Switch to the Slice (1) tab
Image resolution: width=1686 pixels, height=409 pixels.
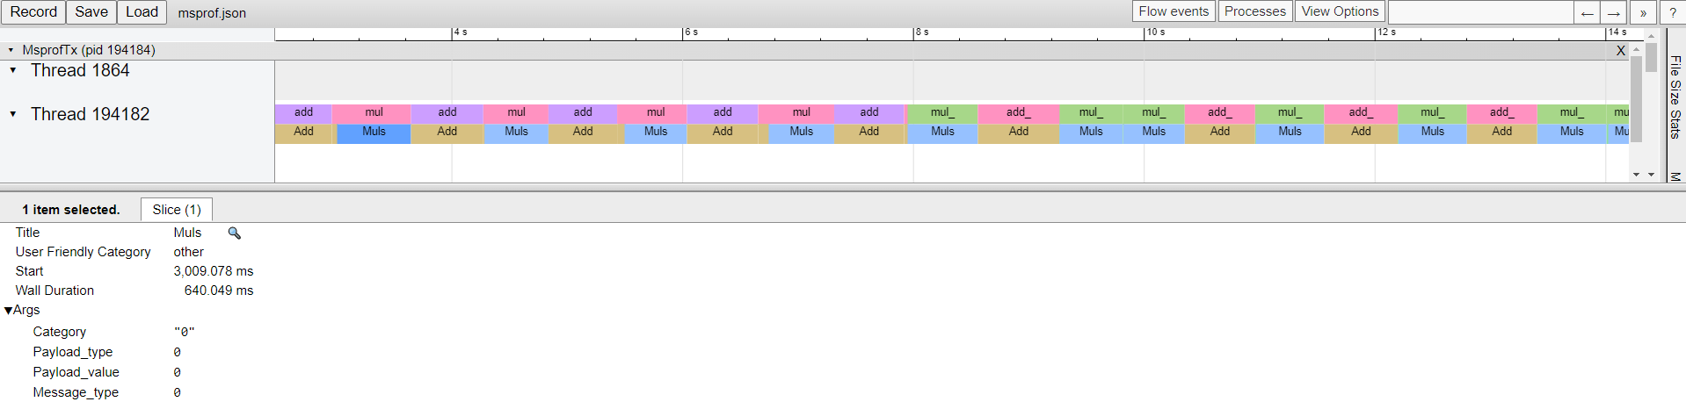point(177,210)
